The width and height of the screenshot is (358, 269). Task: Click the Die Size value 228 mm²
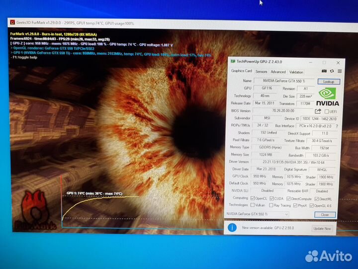click(306, 96)
